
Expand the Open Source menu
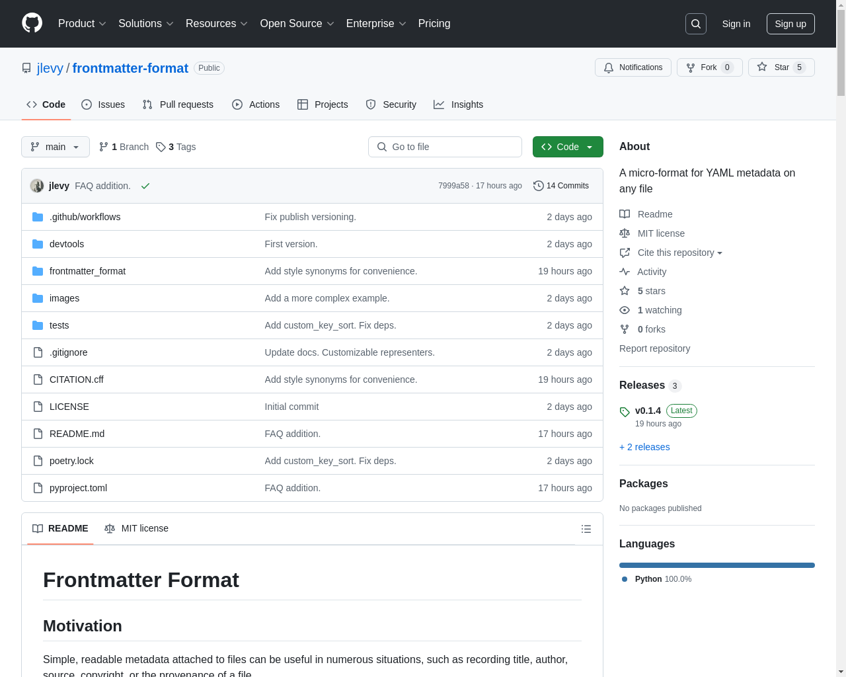pos(297,24)
